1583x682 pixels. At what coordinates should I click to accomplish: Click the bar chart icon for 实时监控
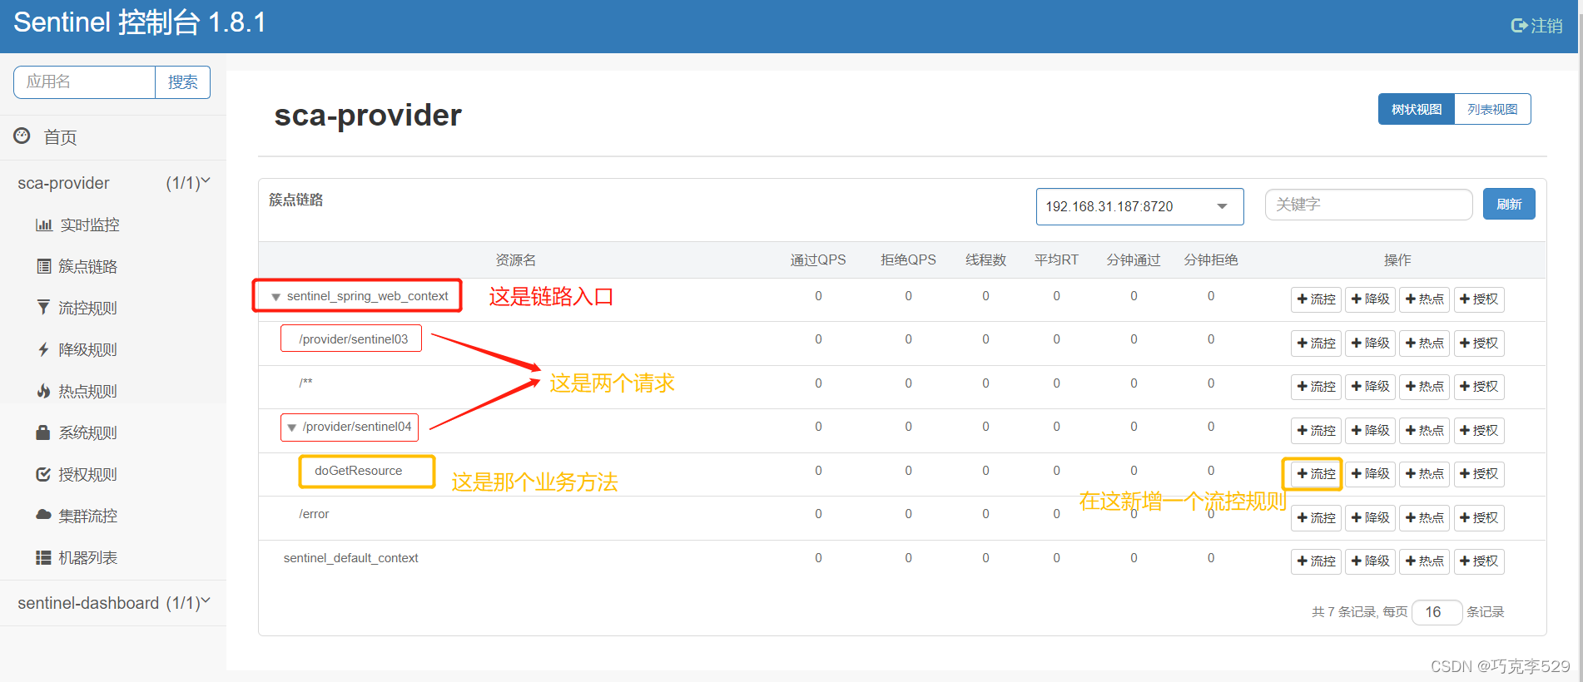tap(43, 225)
